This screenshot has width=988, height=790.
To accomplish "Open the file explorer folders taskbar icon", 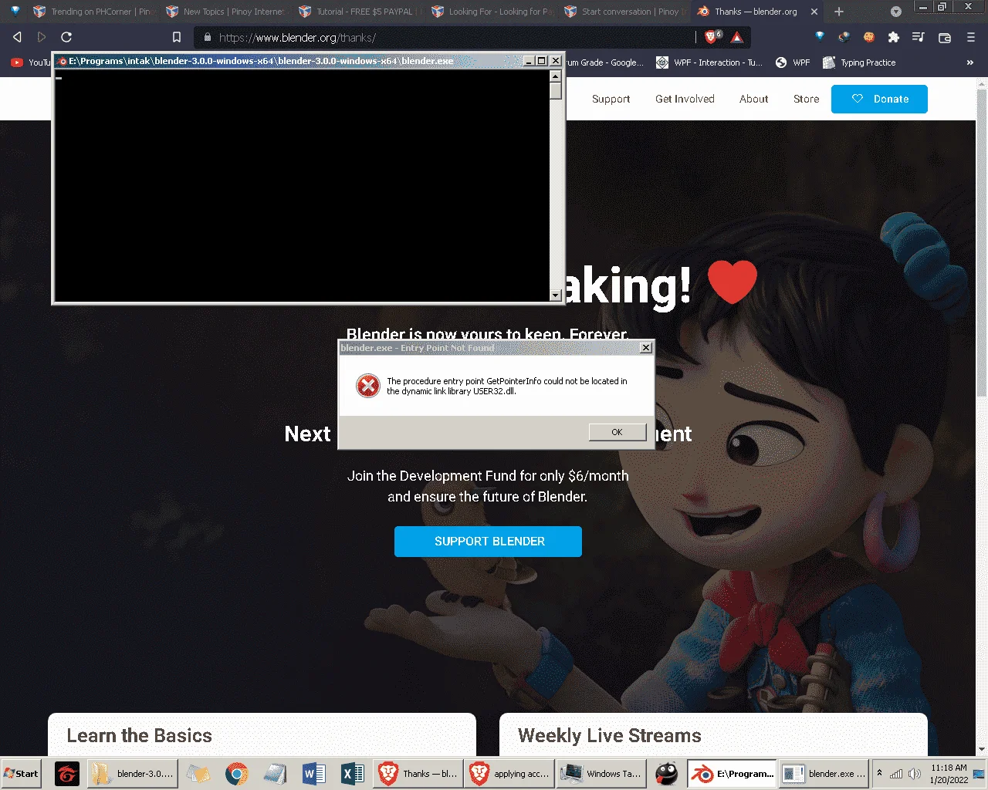I will point(198,774).
